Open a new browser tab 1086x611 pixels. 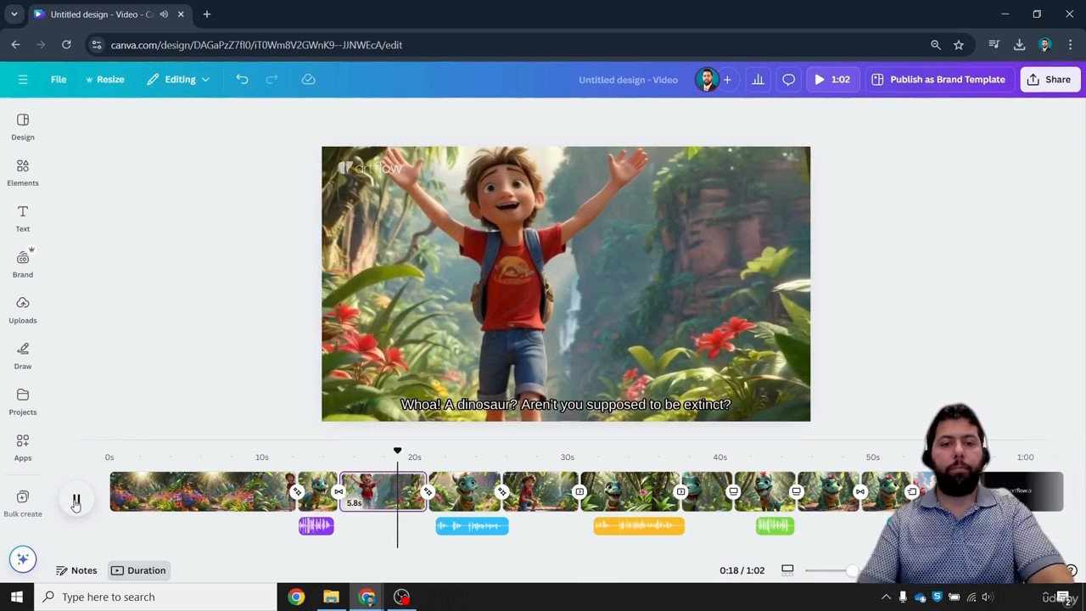(206, 14)
